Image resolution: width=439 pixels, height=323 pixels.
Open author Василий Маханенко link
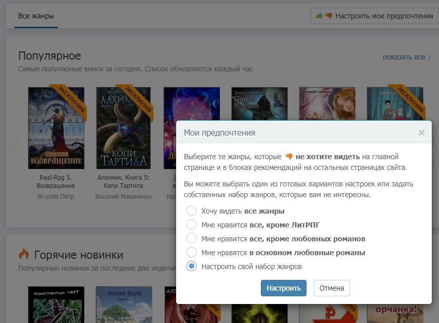[x=123, y=196]
